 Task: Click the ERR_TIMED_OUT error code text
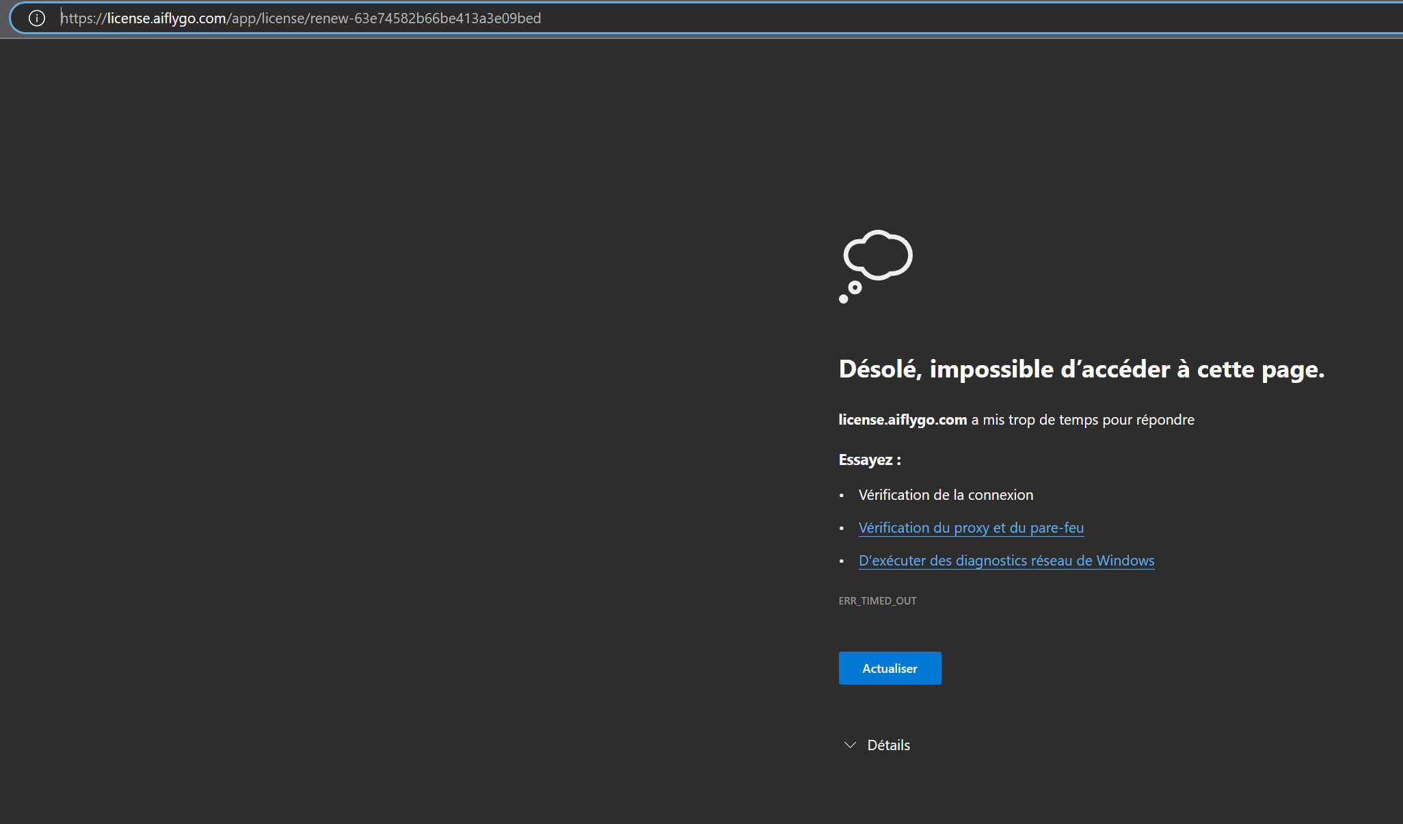coord(877,600)
